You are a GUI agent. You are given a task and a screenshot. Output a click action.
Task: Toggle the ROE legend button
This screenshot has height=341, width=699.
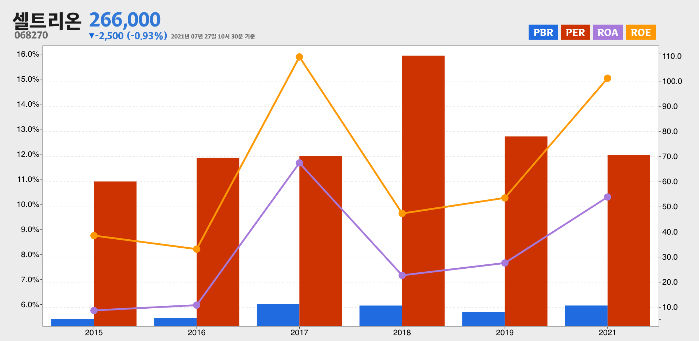point(641,32)
